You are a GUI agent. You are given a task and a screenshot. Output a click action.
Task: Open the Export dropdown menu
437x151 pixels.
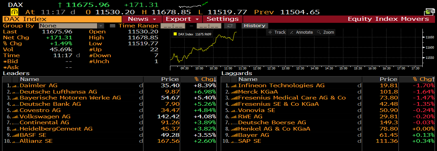click(182, 19)
